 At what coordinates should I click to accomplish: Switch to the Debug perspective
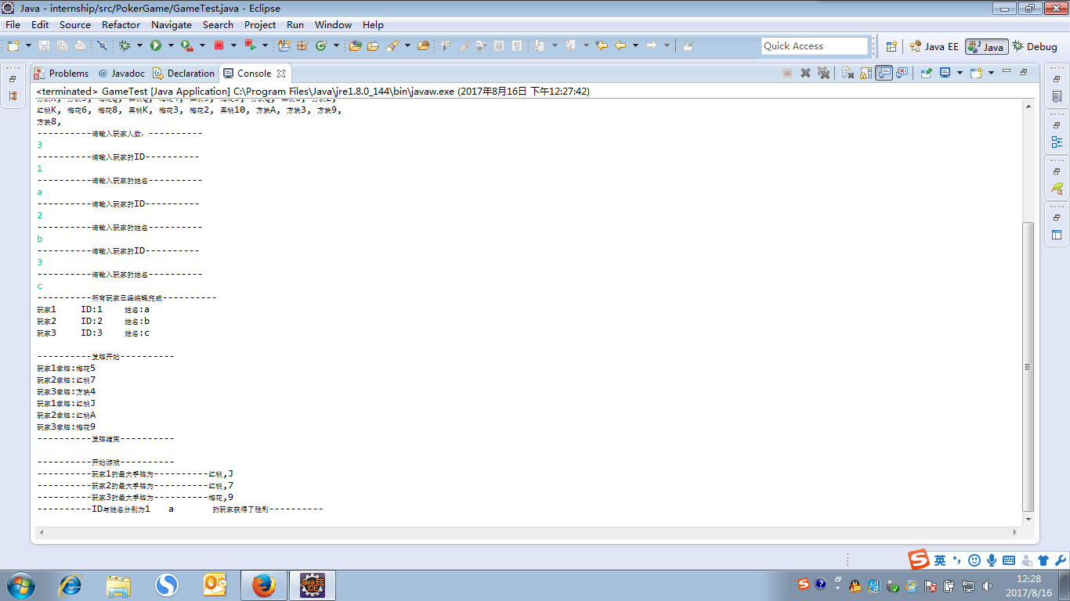click(1035, 47)
